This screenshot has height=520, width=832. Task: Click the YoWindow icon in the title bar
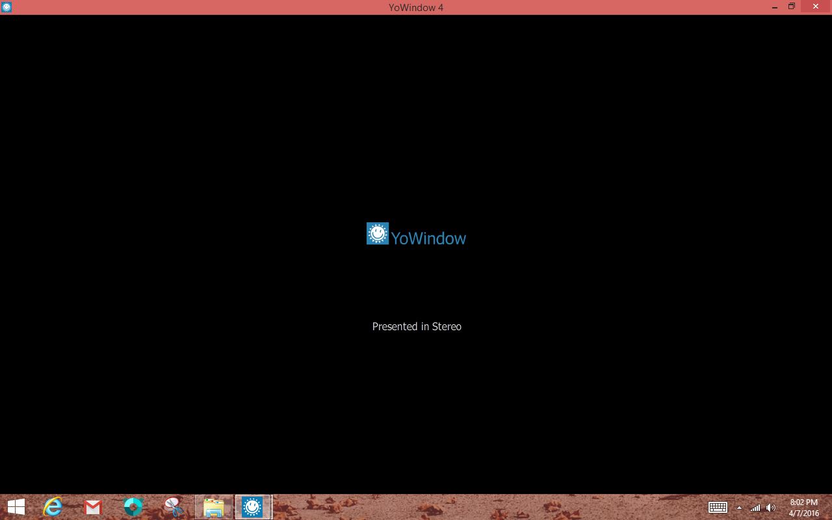[x=6, y=7]
